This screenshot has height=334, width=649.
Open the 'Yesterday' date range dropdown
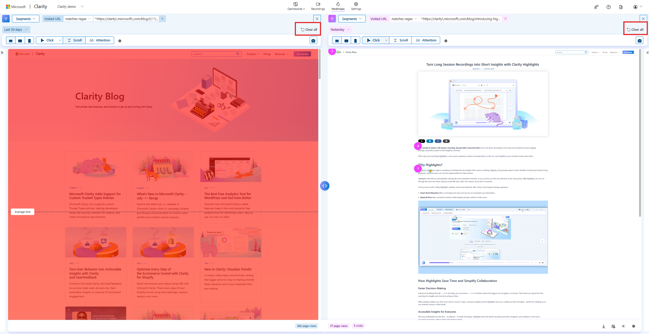click(340, 30)
